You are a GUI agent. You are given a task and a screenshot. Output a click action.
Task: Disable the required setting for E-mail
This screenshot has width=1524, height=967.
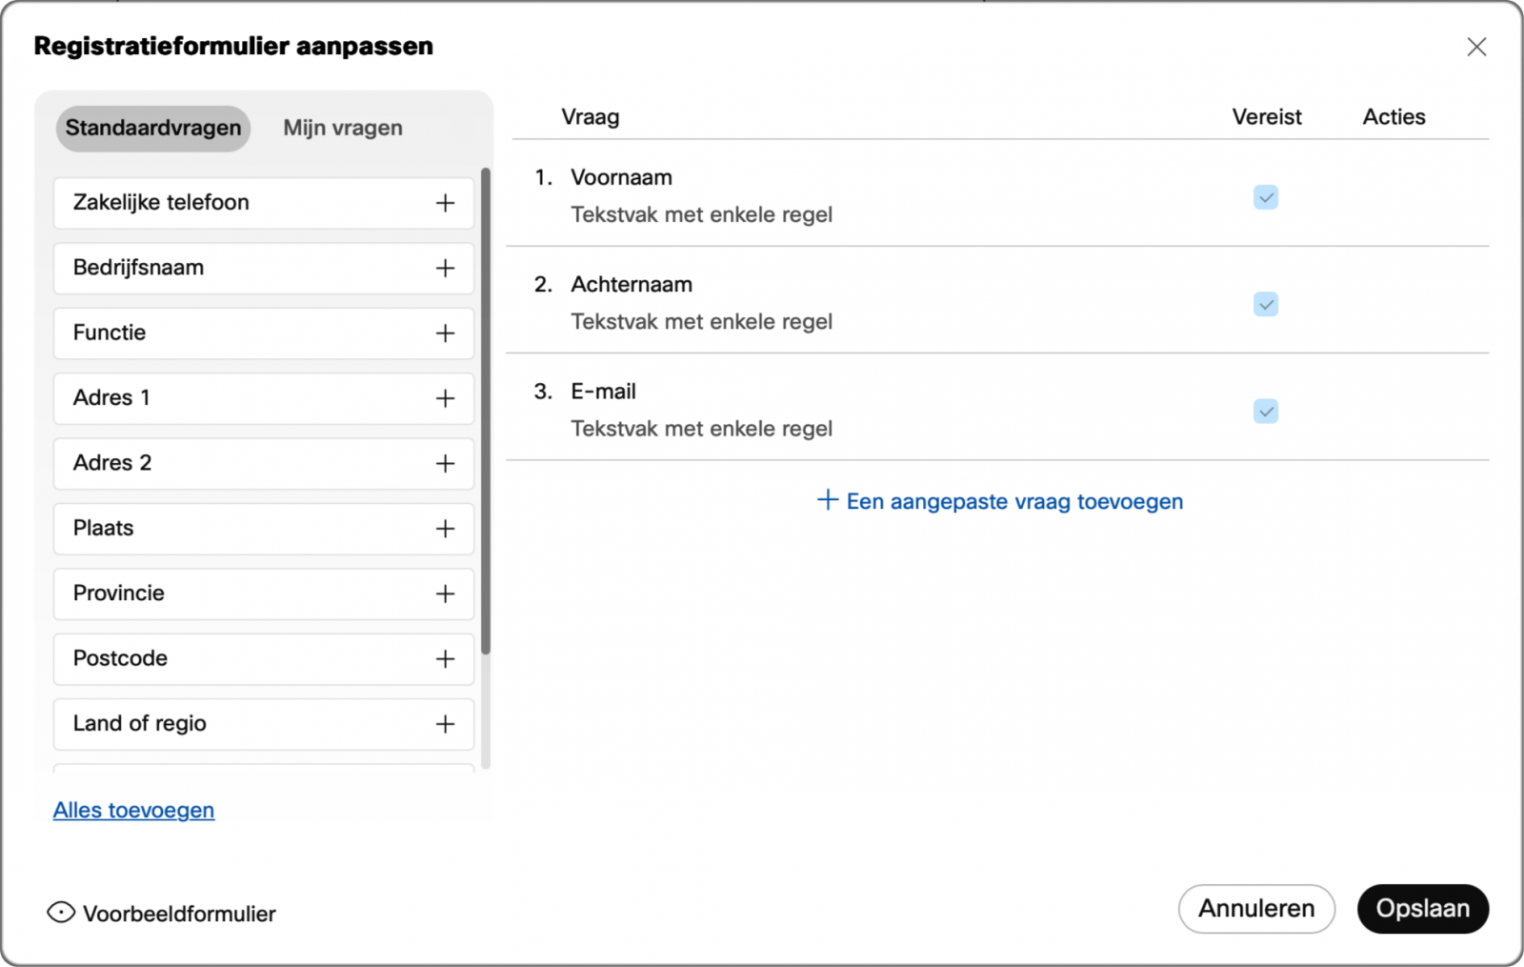tap(1266, 412)
